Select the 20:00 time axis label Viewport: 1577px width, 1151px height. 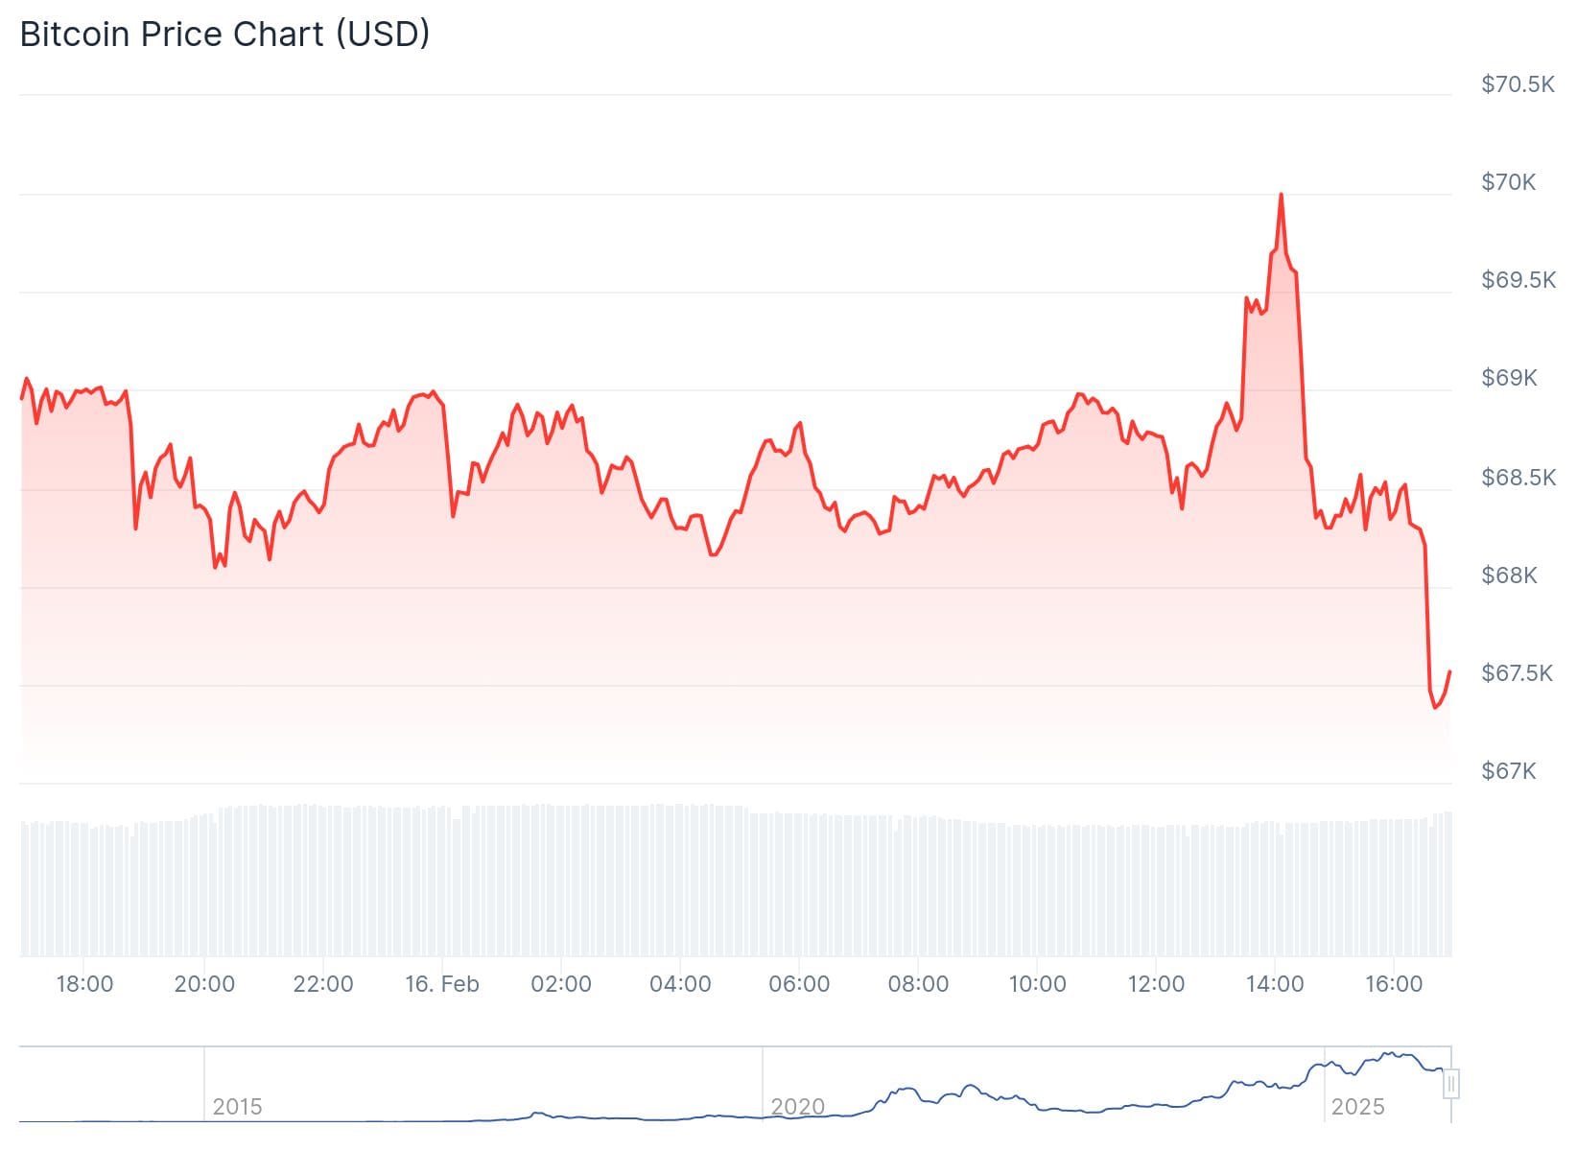tap(204, 984)
